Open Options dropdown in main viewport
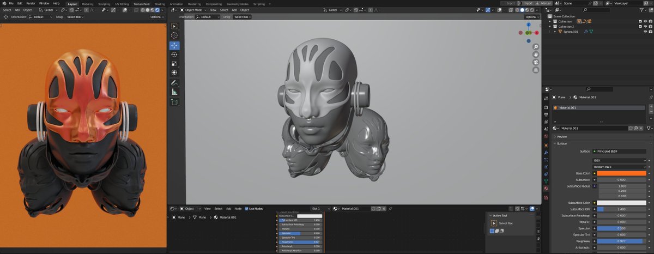 [532, 17]
